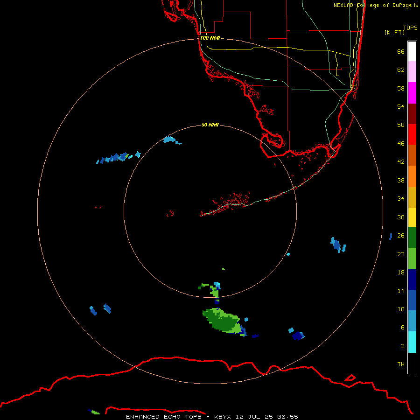Click the black TH legend swatch
420x420 pixels.
(x=412, y=363)
